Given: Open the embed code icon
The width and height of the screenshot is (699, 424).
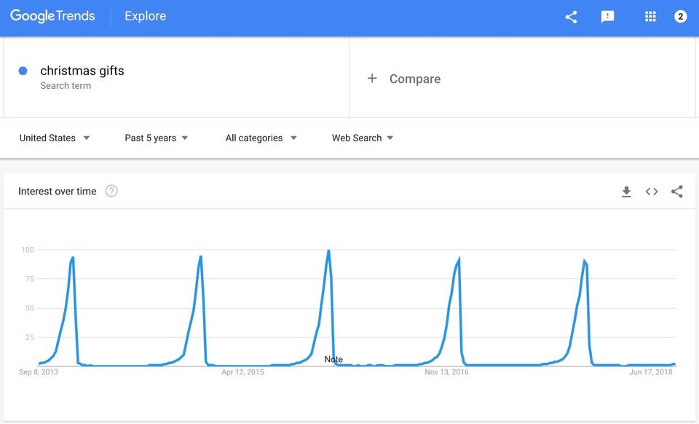Looking at the screenshot, I should click(652, 192).
